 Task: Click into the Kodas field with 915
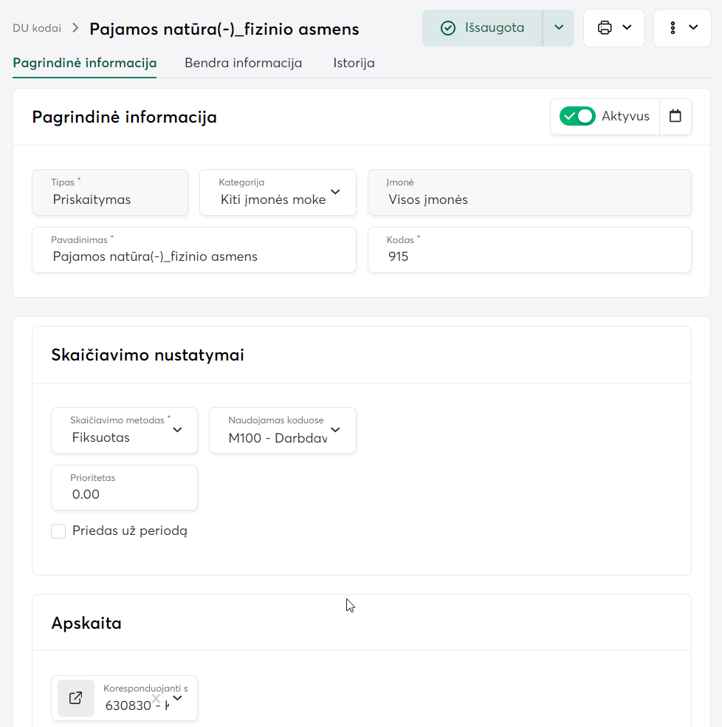tap(529, 256)
